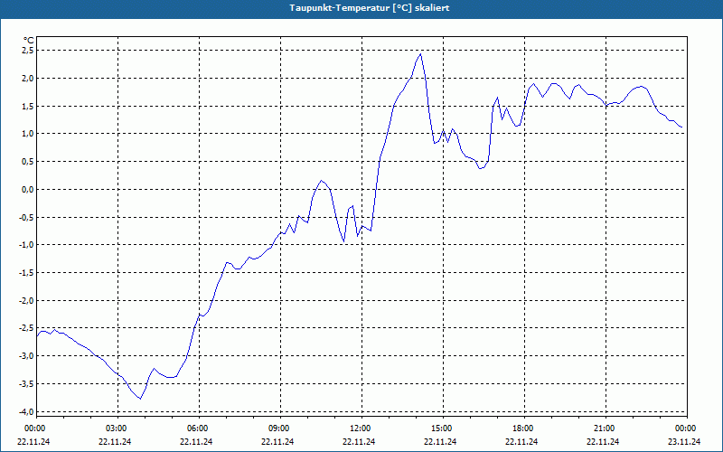Pick the '-4,0' y-axis label
This screenshot has width=723, height=452.
pyautogui.click(x=26, y=412)
